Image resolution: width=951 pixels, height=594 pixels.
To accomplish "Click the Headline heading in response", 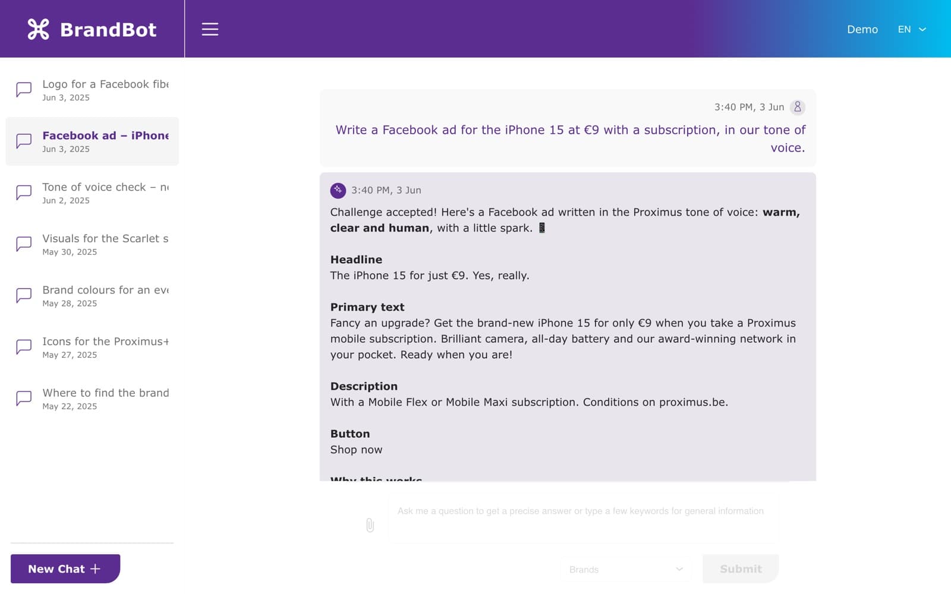I will coord(356,260).
